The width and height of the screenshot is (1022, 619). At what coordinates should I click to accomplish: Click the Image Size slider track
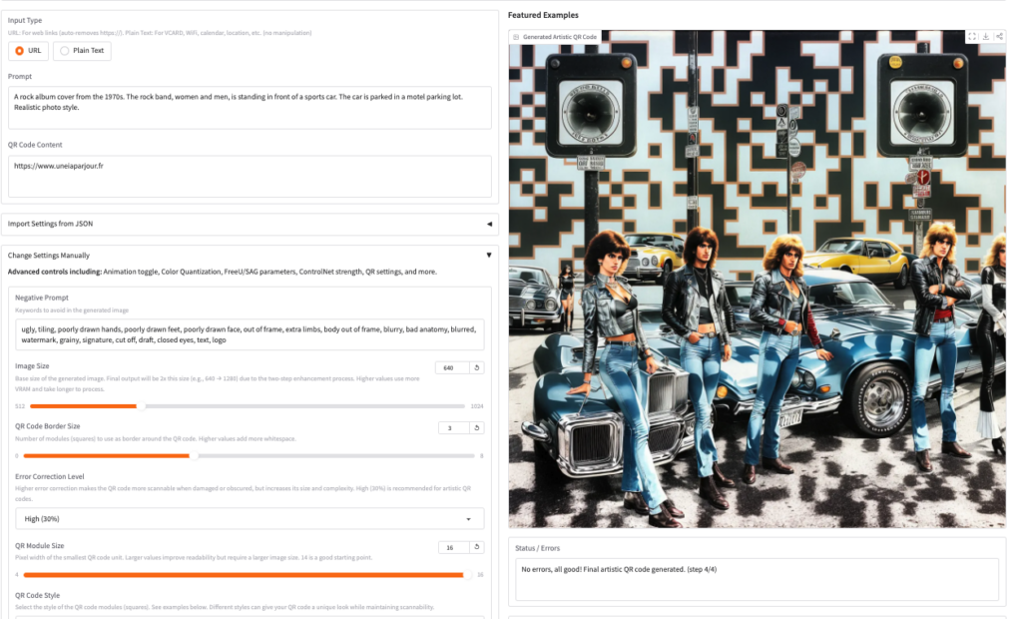pyautogui.click(x=299, y=406)
